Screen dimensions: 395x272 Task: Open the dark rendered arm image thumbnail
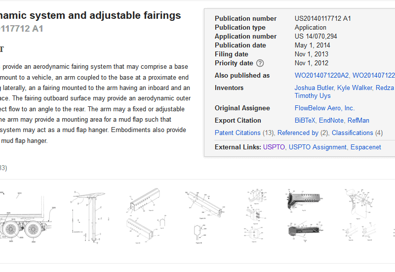point(304,215)
